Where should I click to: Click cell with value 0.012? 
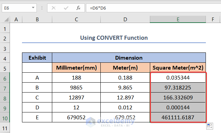pyautogui.click(x=125, y=107)
